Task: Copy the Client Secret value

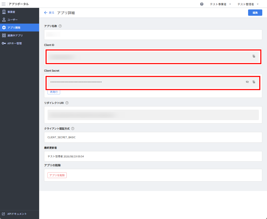Action: (254, 82)
